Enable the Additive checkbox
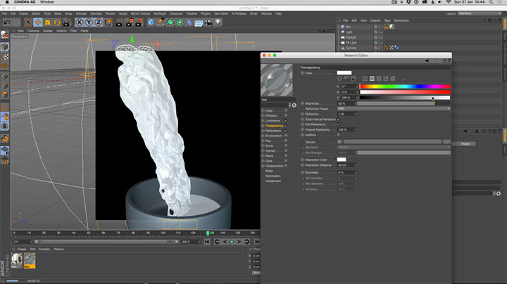Image resolution: width=507 pixels, height=284 pixels. (339, 135)
